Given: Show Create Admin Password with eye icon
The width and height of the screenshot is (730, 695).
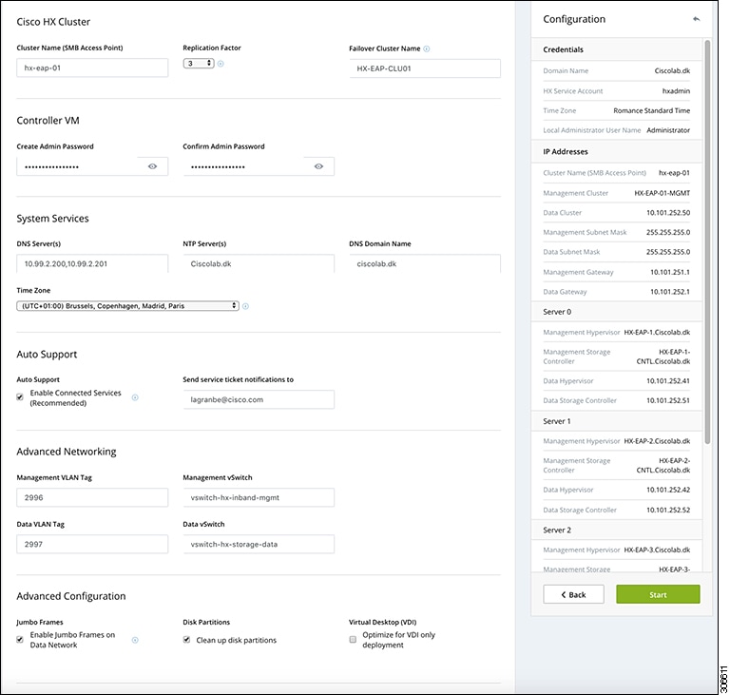Looking at the screenshot, I should [152, 166].
